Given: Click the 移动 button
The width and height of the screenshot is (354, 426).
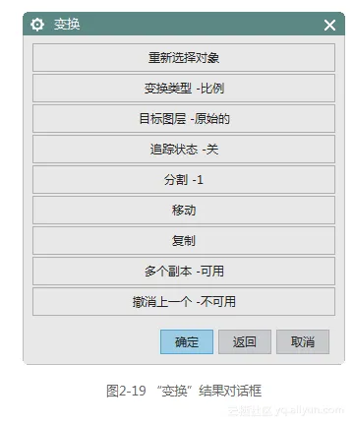Looking at the screenshot, I should 184,210.
